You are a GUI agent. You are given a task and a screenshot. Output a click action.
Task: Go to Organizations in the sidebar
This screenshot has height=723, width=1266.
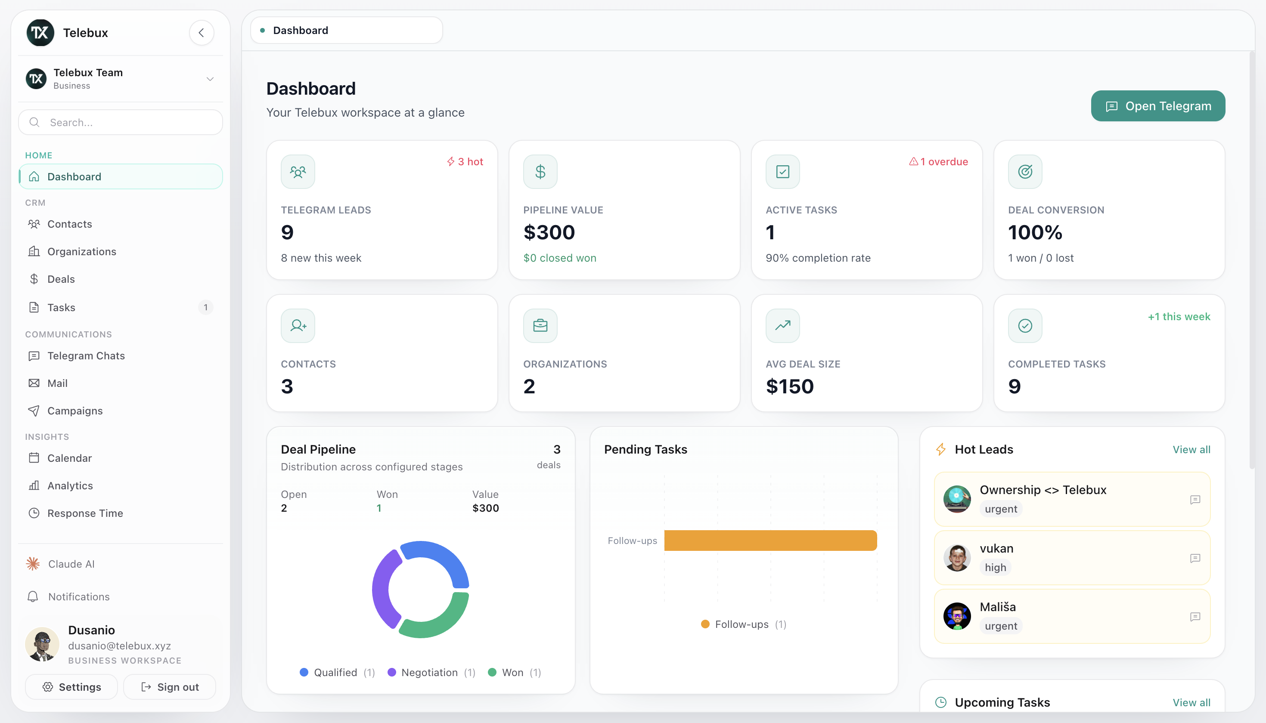(121, 252)
